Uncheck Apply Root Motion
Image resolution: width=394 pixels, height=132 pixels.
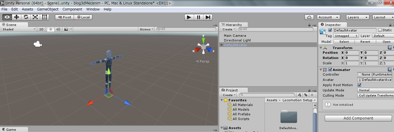coord(360,85)
